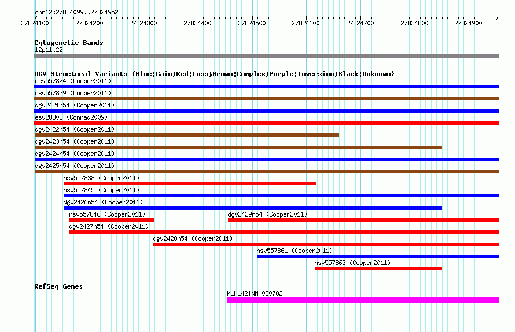Click the RefSeq Genes track title

tap(58, 286)
